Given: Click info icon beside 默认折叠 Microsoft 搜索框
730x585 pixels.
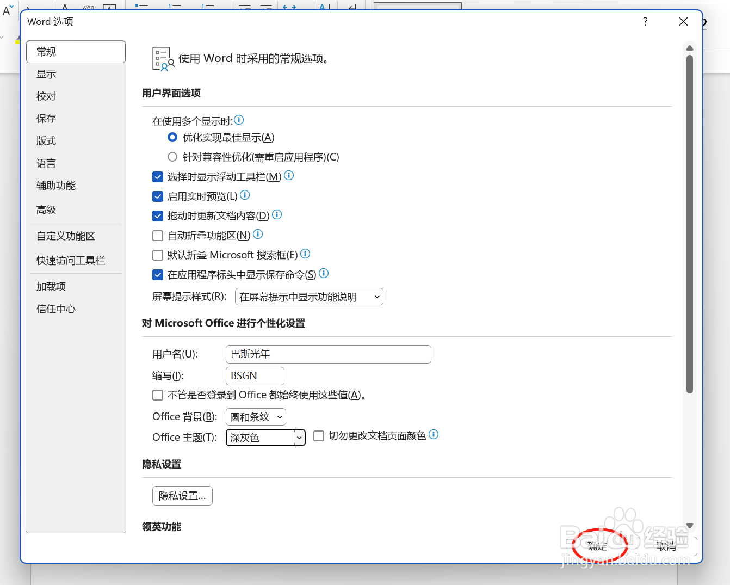Looking at the screenshot, I should click(x=305, y=254).
